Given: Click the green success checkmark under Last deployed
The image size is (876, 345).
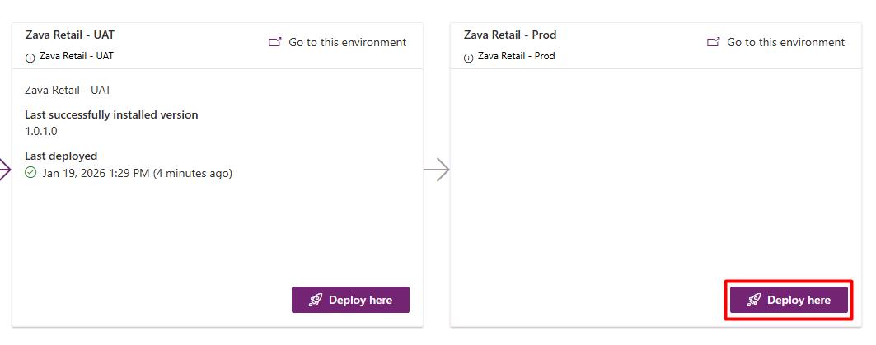Looking at the screenshot, I should 30,173.
